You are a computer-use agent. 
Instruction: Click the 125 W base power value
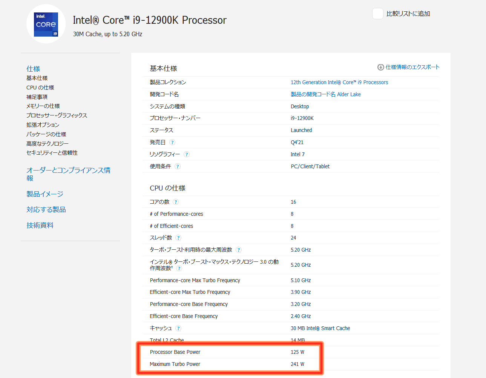297,352
